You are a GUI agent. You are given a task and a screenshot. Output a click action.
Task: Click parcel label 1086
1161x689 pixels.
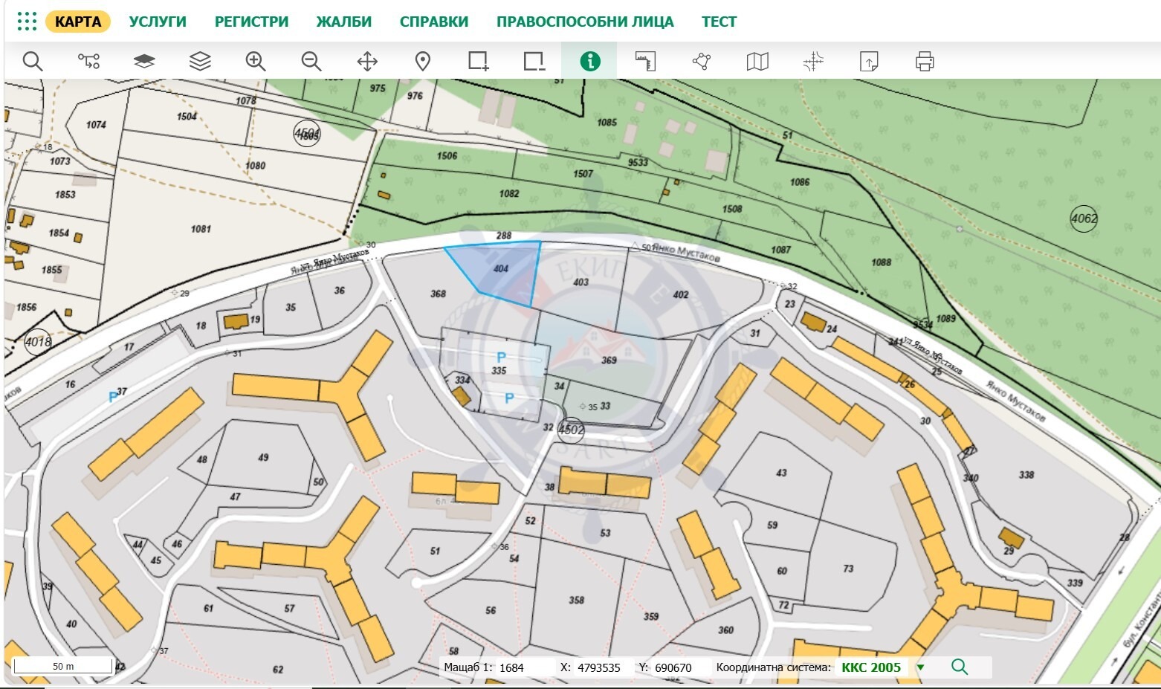[800, 181]
